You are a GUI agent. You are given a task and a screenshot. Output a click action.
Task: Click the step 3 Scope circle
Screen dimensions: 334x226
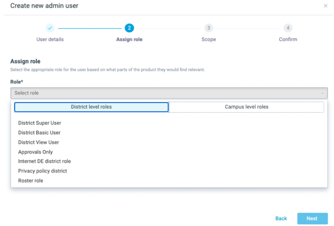coord(209,28)
